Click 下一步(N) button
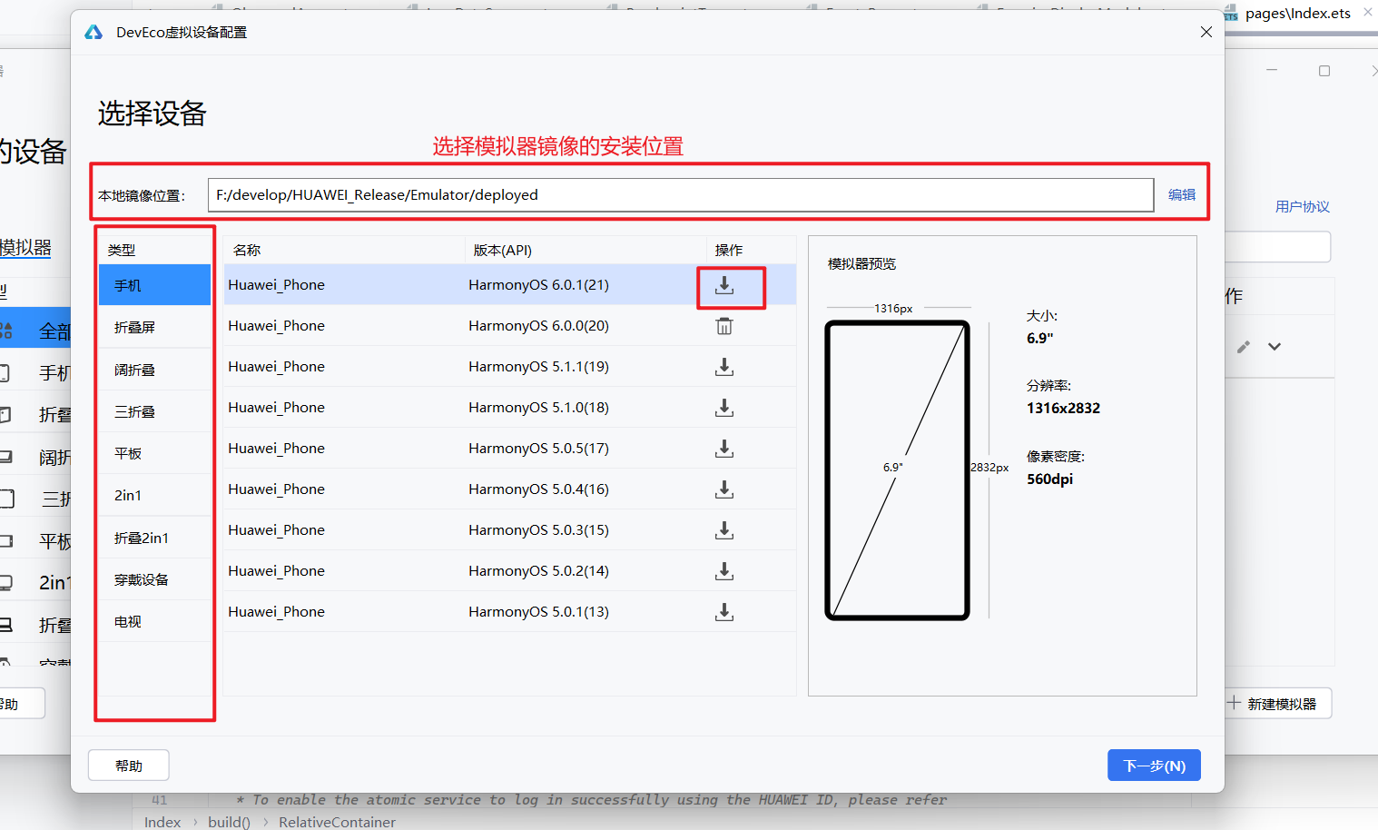The height and width of the screenshot is (830, 1378). coord(1154,766)
